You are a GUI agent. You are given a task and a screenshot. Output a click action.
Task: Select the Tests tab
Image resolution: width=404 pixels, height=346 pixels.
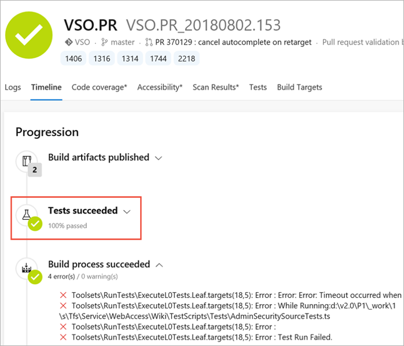point(258,87)
